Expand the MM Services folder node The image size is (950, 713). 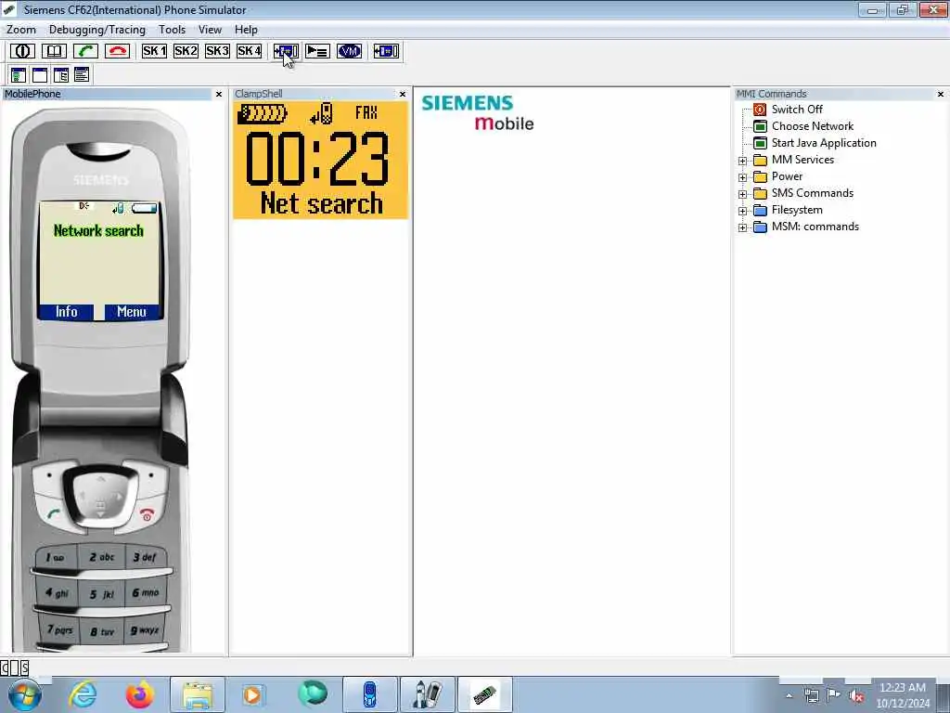[743, 161]
